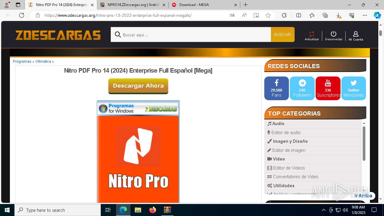Viewport: 384px width, 216px height.
Task: Open Edge downloads icon
Action: [x=338, y=15]
